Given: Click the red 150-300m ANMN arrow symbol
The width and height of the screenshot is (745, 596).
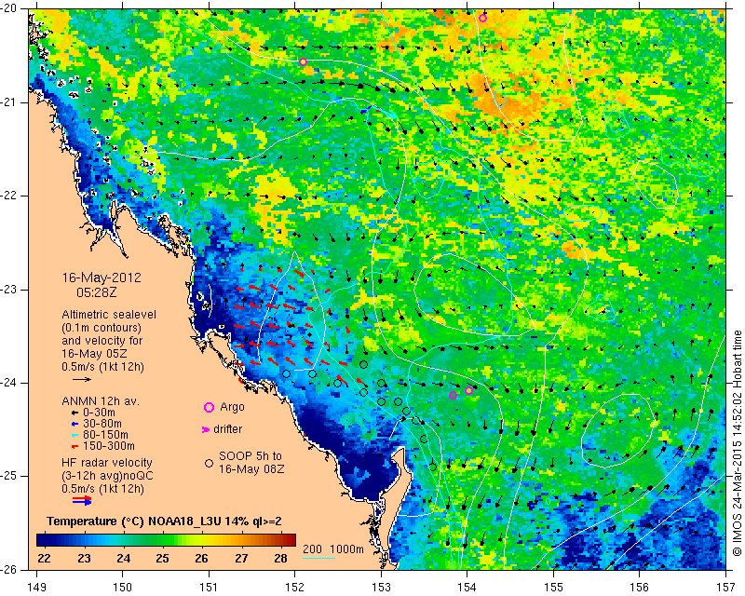Looking at the screenshot, I should (x=74, y=447).
